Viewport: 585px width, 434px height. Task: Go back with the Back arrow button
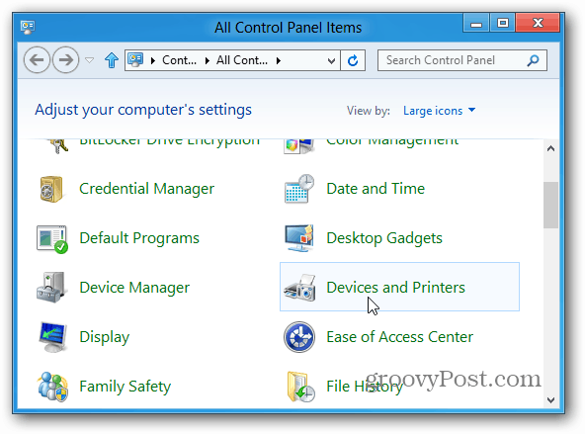[37, 60]
